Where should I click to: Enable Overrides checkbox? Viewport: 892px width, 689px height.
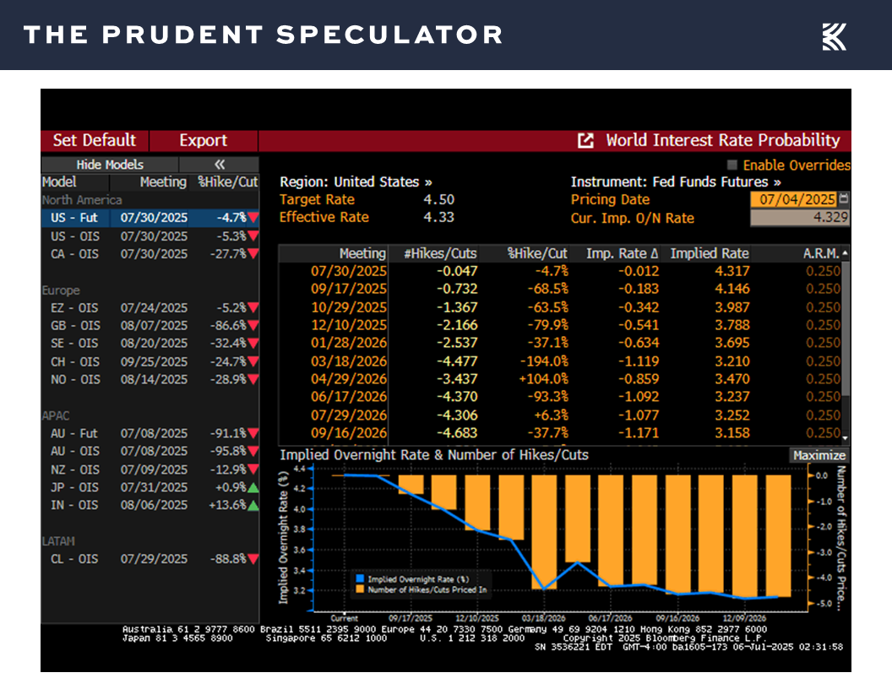[x=732, y=165]
